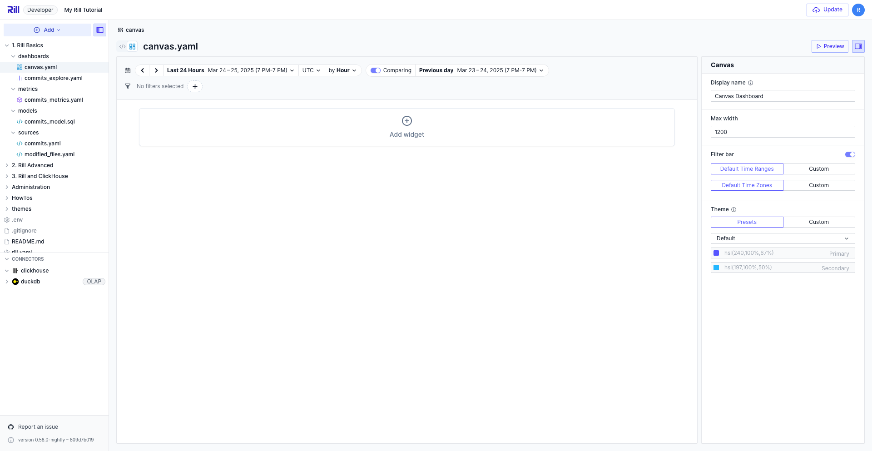Switch to code view for canvas.yaml
Image resolution: width=872 pixels, height=451 pixels.
122,46
